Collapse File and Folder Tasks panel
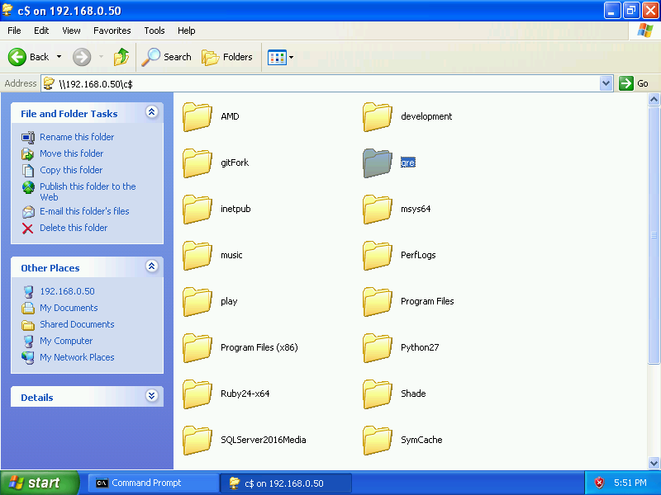 152,112
